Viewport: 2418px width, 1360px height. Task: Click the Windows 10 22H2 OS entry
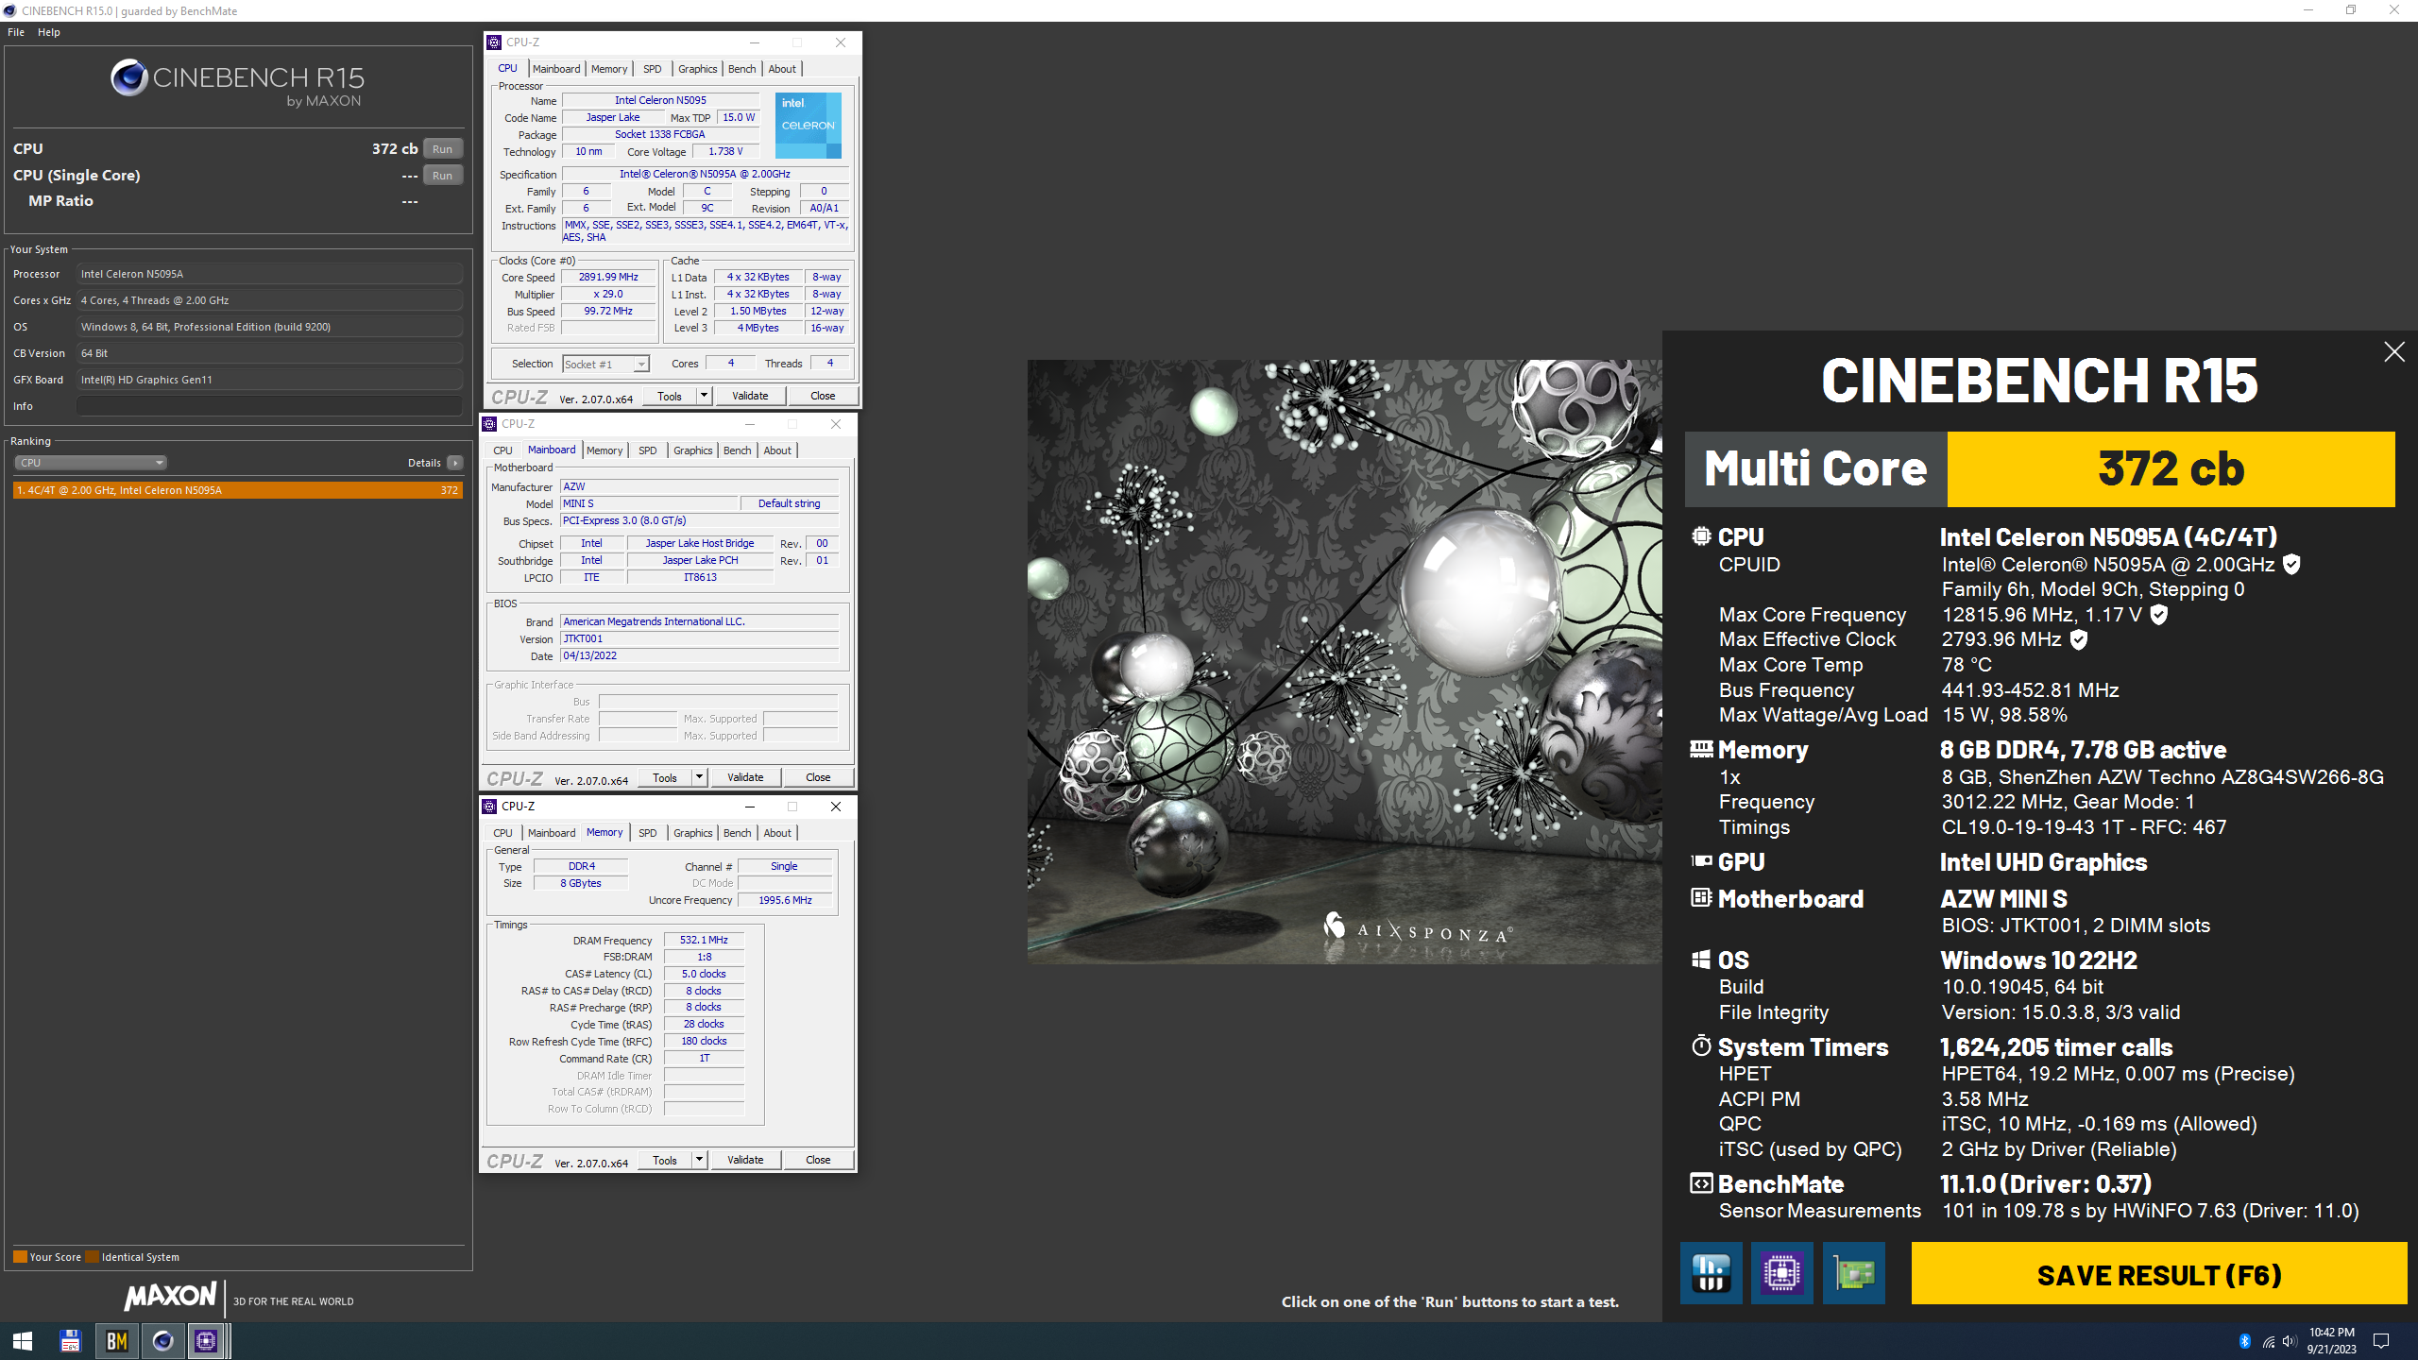coord(2038,960)
